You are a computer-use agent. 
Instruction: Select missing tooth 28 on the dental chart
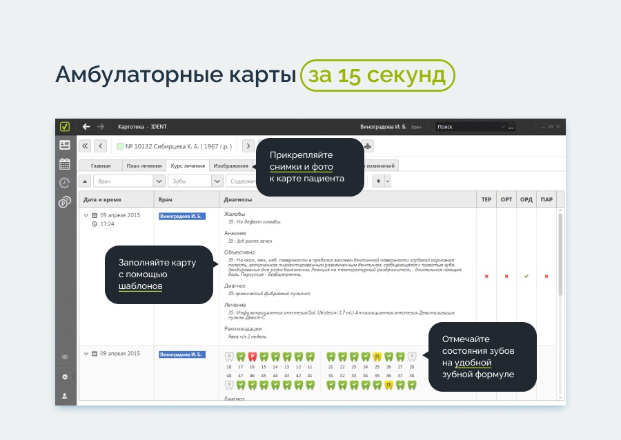pos(412,357)
